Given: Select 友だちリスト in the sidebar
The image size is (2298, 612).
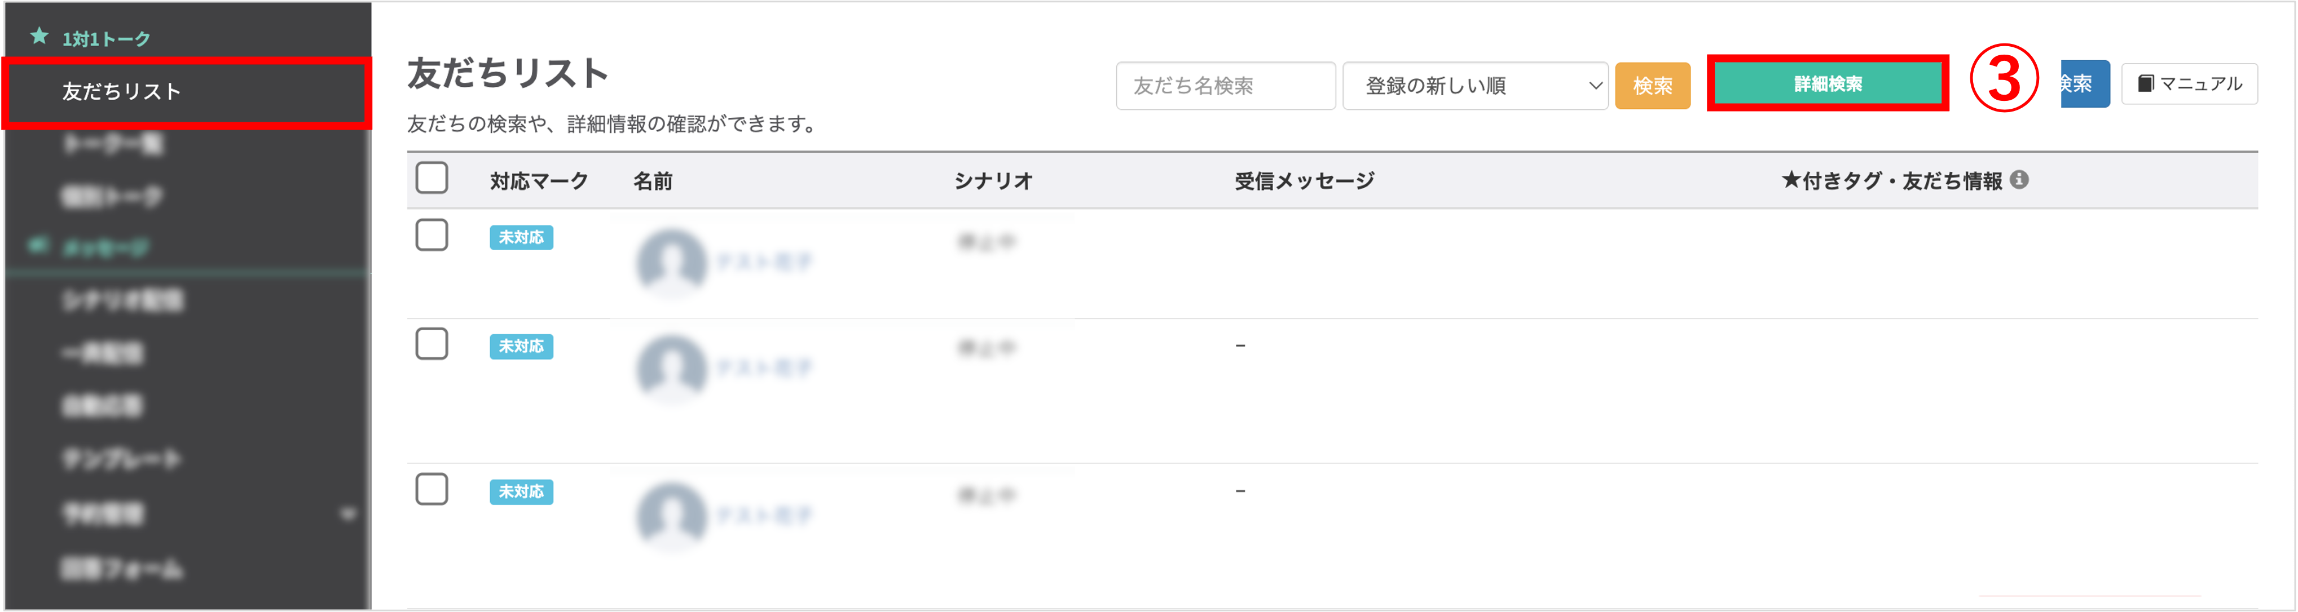Looking at the screenshot, I should [122, 92].
